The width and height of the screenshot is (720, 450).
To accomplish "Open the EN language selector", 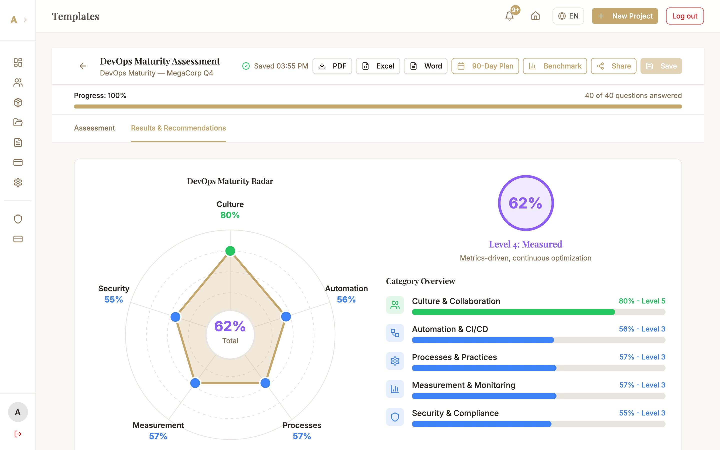I will click(568, 16).
